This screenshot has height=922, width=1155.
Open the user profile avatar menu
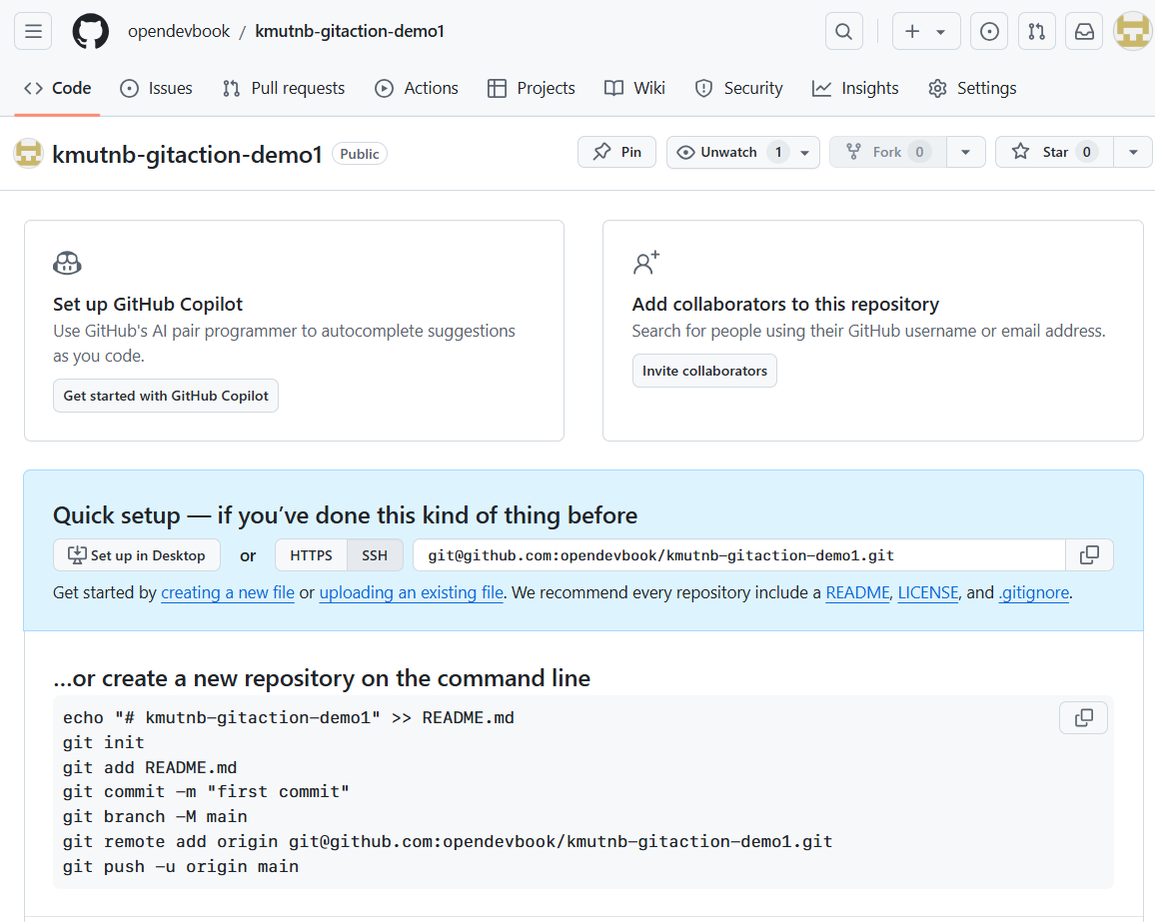click(x=1133, y=32)
